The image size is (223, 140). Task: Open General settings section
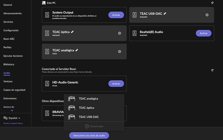tap(8, 5)
